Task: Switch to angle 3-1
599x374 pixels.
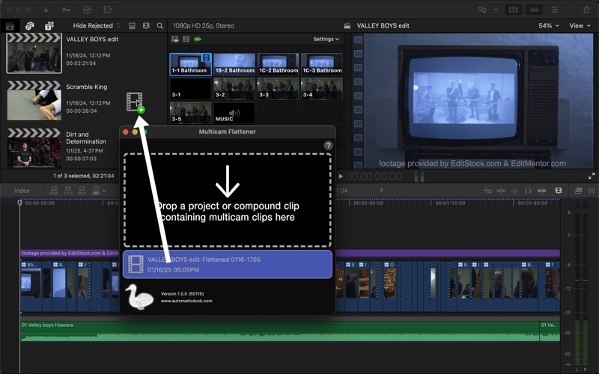Action: [x=190, y=88]
